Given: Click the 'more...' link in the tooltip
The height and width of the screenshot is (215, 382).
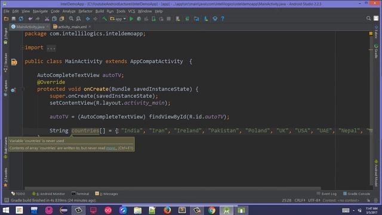Looking at the screenshot, I should [x=112, y=148].
